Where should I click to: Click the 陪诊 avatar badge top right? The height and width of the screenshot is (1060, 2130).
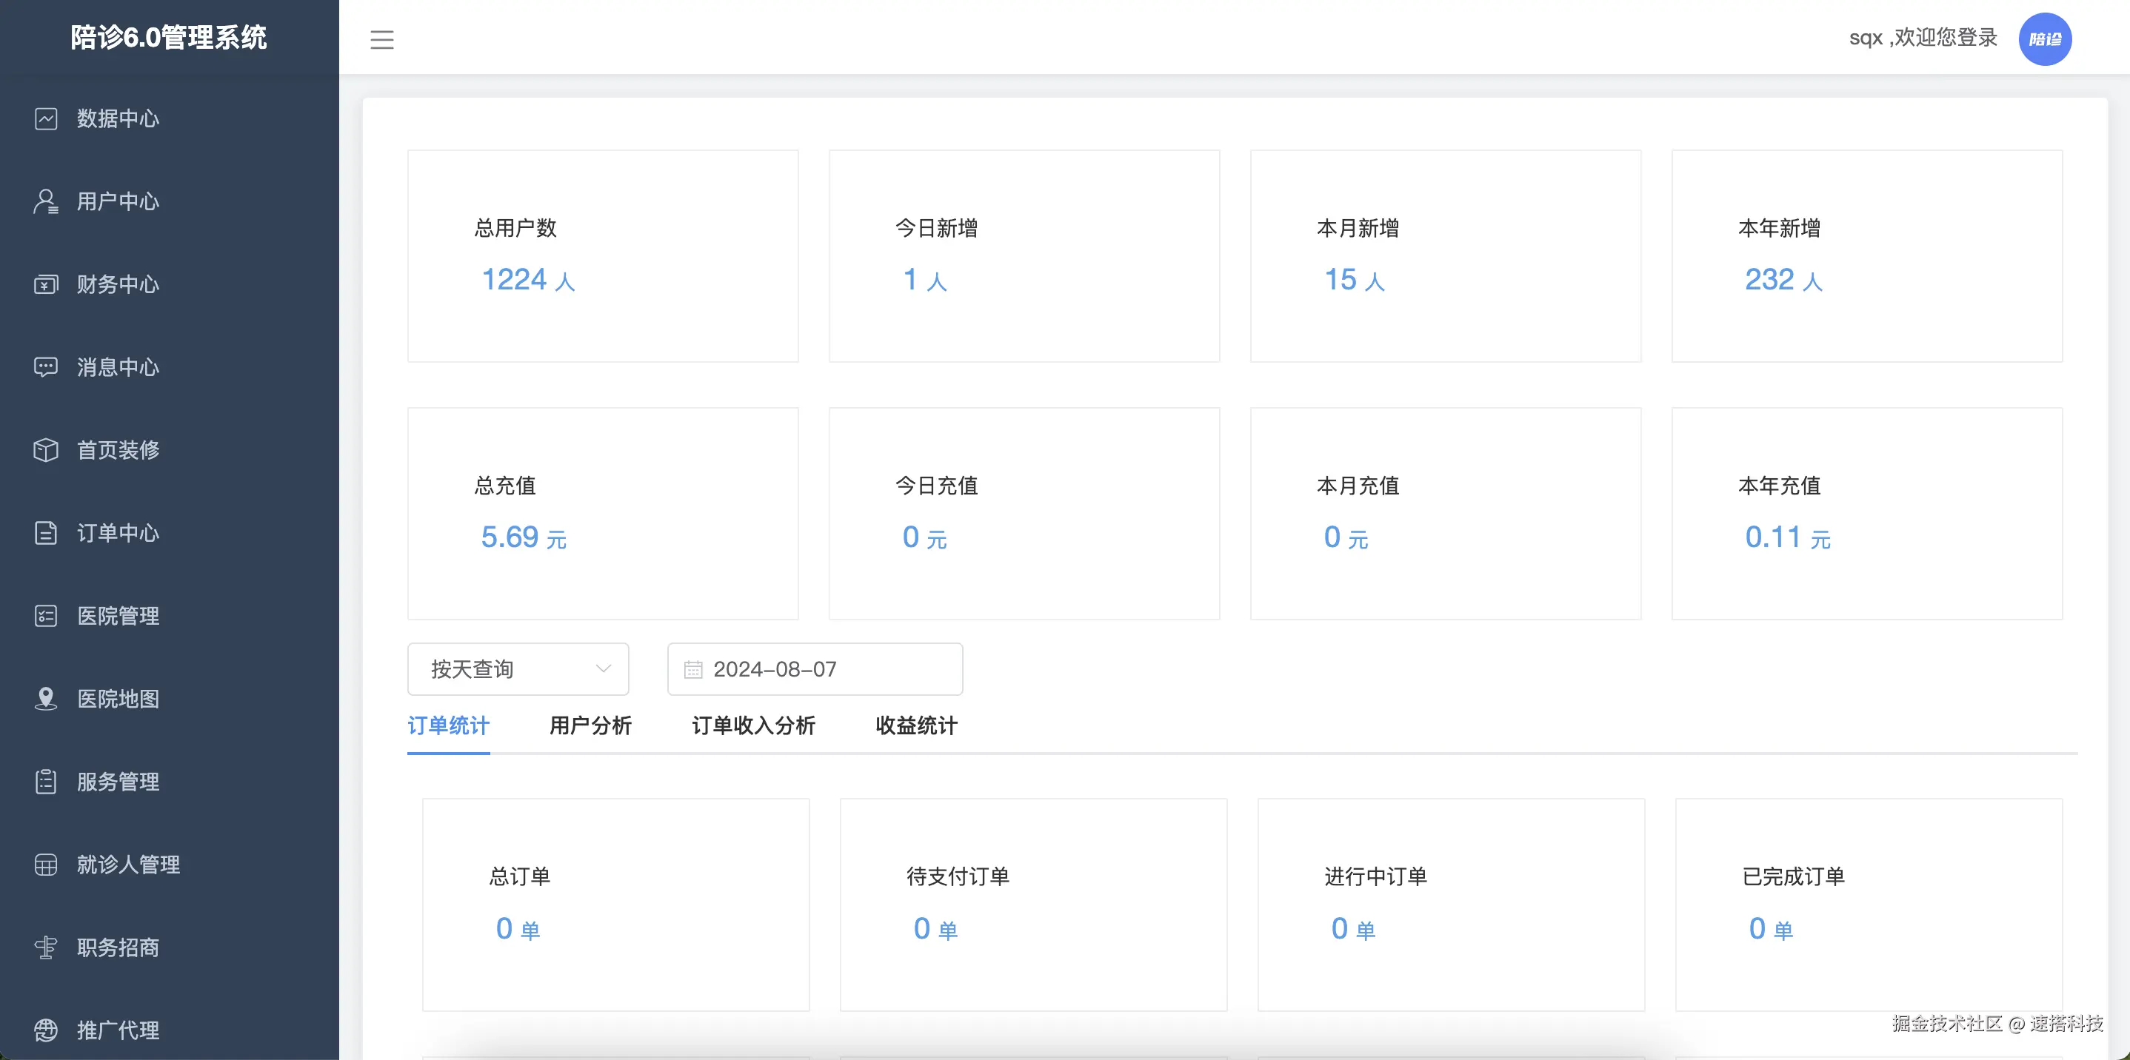coord(2046,38)
